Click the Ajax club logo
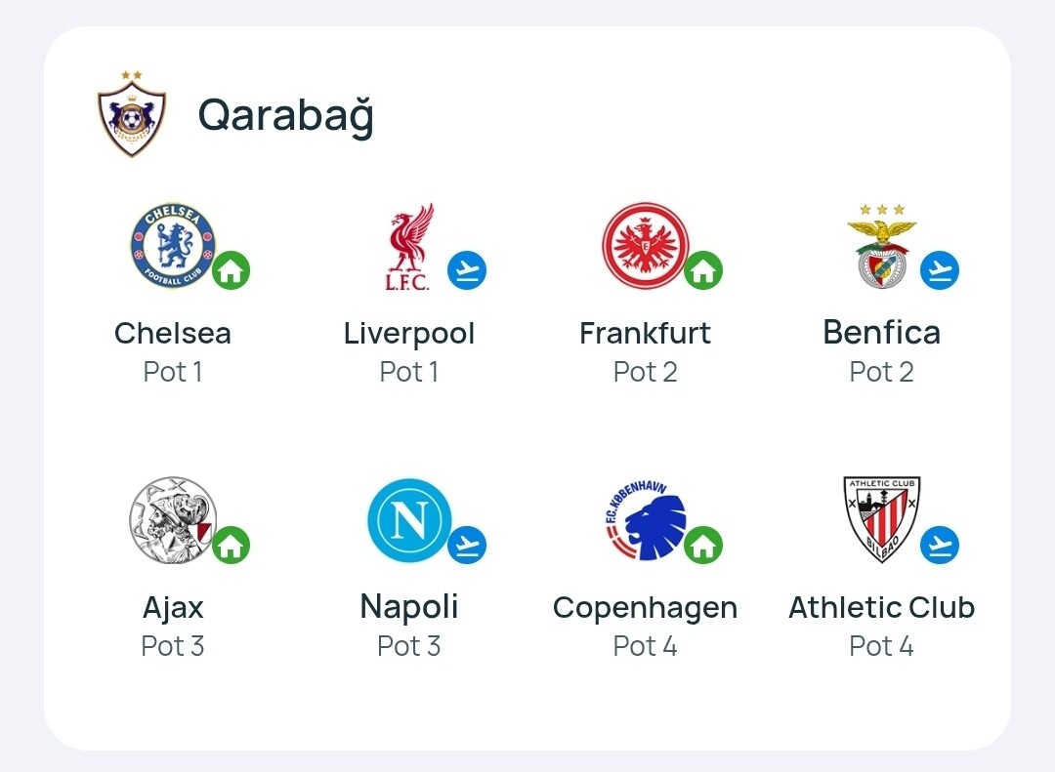 point(172,520)
